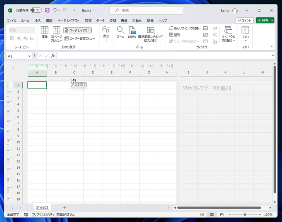282x222 pixels.
Task: Click the zoom slider handle
Action: point(245,215)
